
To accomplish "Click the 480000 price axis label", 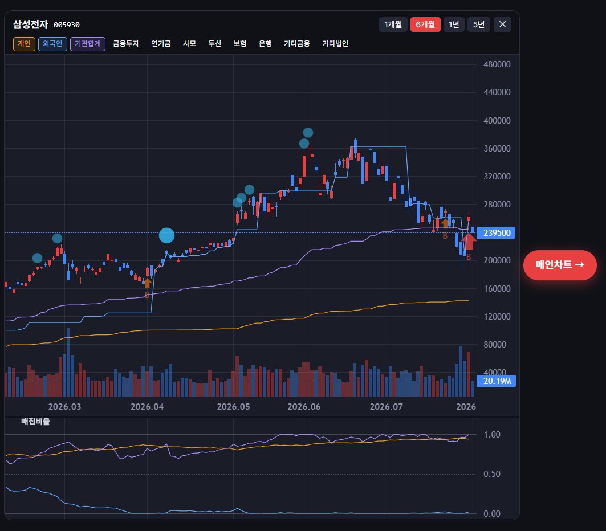I will tap(497, 64).
